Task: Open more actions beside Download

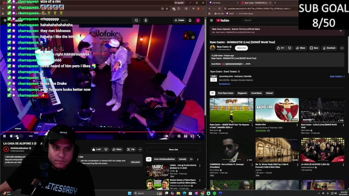Action: click(342, 48)
